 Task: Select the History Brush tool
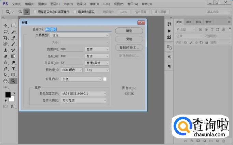[x=13, y=50]
